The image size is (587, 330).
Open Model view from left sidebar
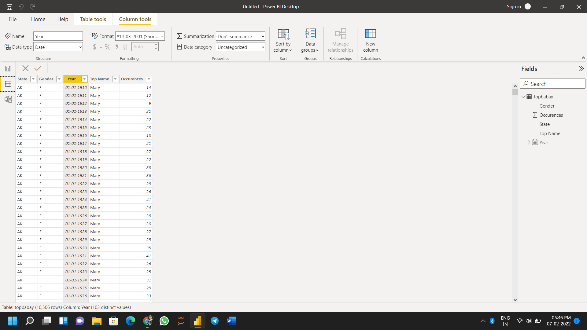click(8, 99)
